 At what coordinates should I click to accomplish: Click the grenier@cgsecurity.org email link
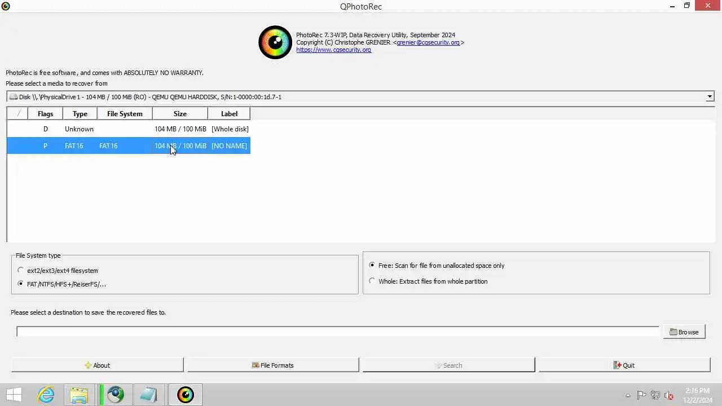(x=428, y=42)
